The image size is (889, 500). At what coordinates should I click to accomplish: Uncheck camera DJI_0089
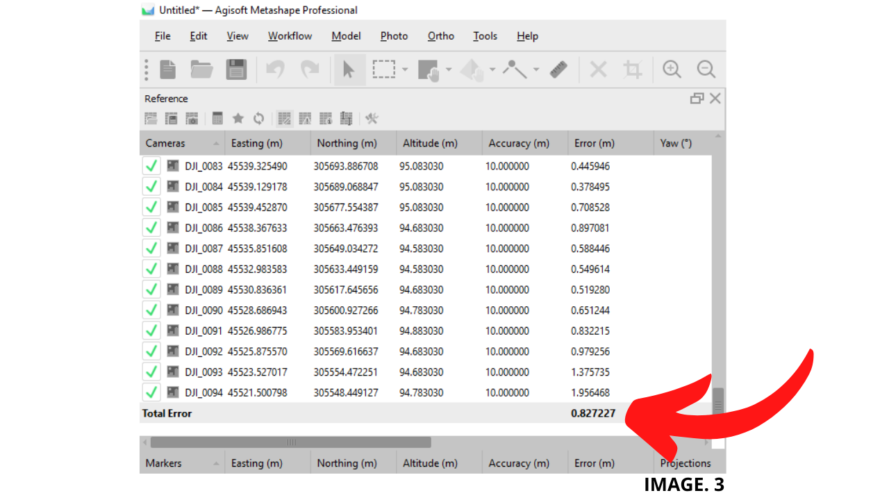151,290
